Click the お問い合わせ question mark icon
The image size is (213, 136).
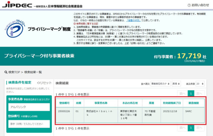pos(189,5)
